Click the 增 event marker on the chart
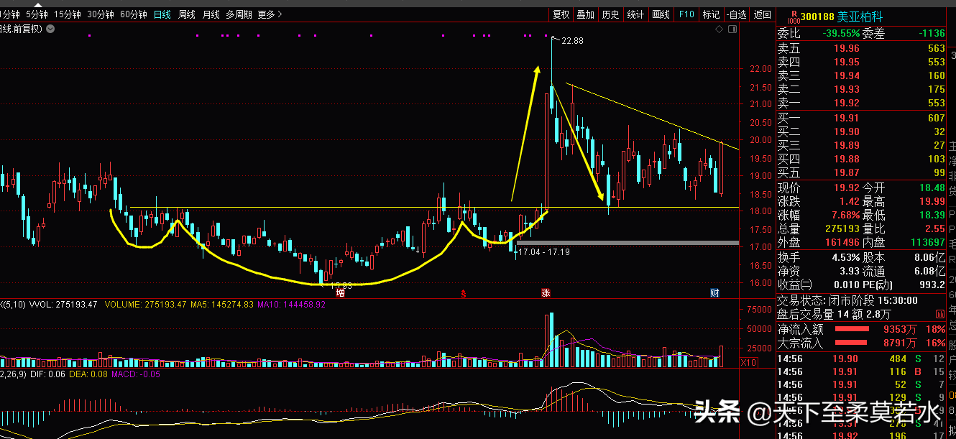956x439 pixels. click(x=341, y=292)
